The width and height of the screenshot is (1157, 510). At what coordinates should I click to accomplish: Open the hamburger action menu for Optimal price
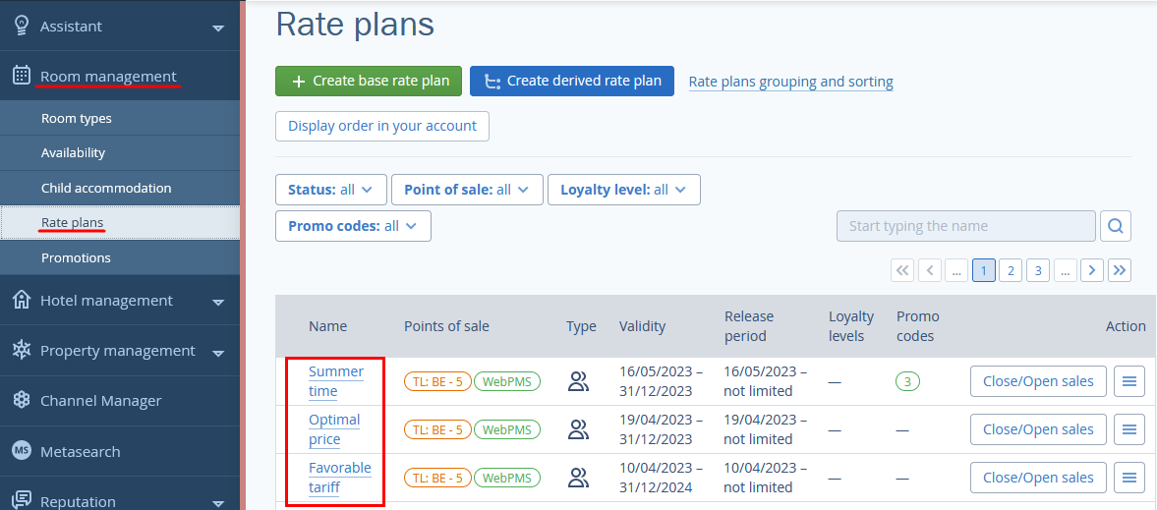tap(1128, 429)
